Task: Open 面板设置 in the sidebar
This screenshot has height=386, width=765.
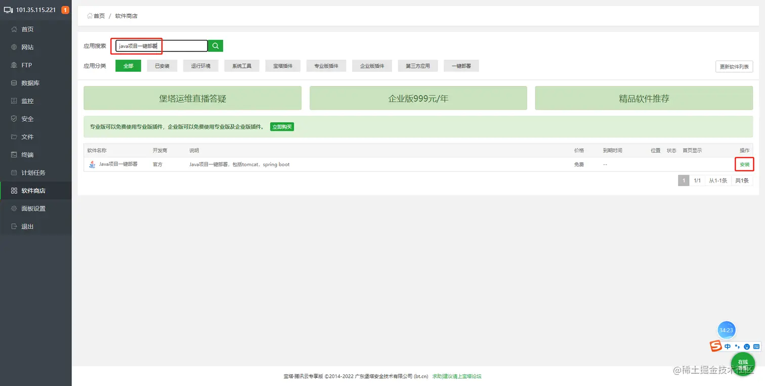Action: click(33, 208)
